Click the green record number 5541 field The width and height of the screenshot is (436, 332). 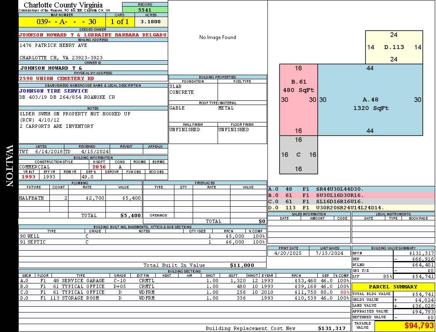point(145,10)
